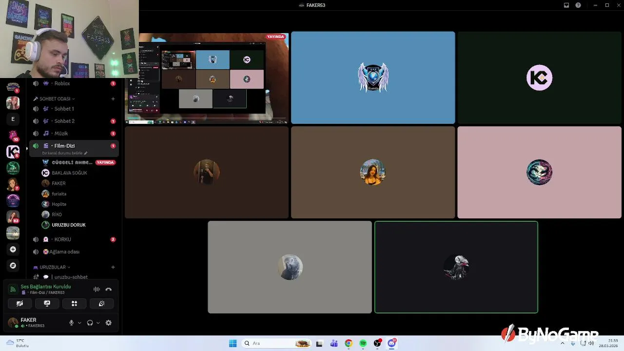Focus the gray tile with parrot avatar
The width and height of the screenshot is (624, 351).
coord(290,267)
